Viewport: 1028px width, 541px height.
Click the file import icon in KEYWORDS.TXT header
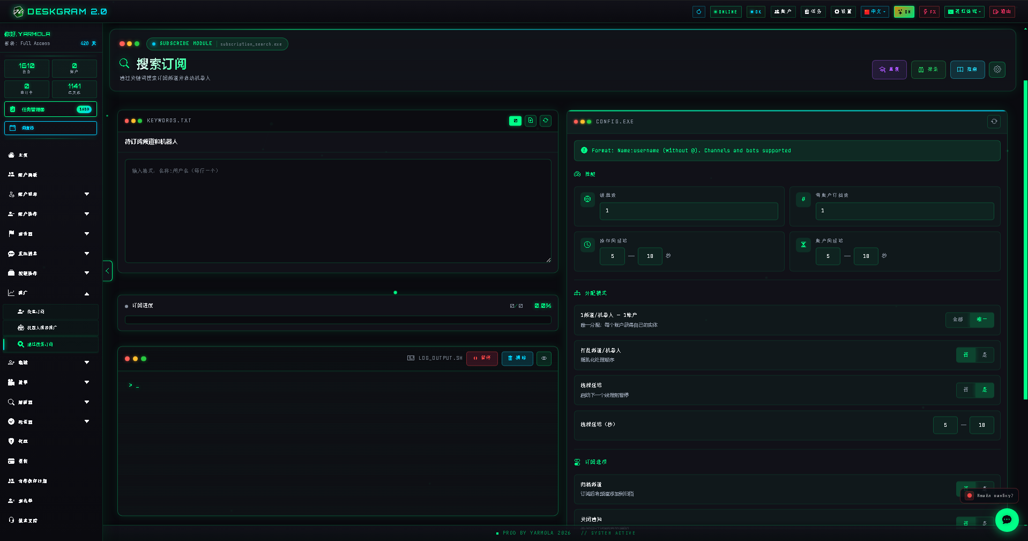point(531,121)
